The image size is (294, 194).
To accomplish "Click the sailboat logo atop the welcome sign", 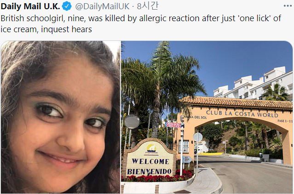I will (151, 149).
